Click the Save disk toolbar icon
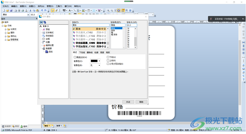246x134 pixels. (11, 10)
